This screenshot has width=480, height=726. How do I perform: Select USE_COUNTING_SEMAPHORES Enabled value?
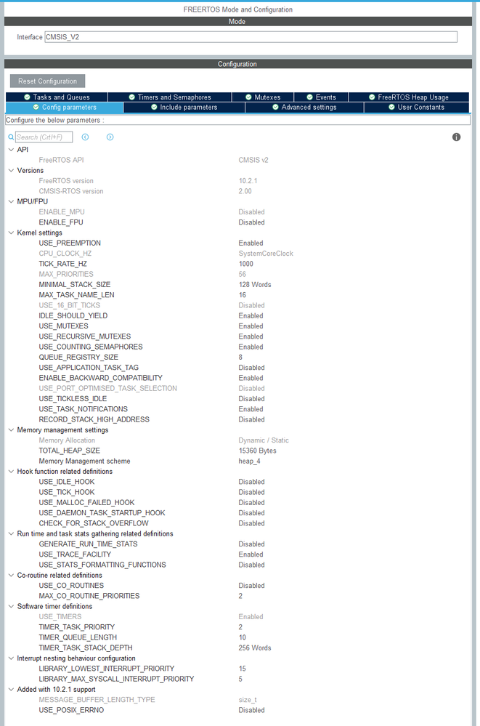pyautogui.click(x=251, y=347)
